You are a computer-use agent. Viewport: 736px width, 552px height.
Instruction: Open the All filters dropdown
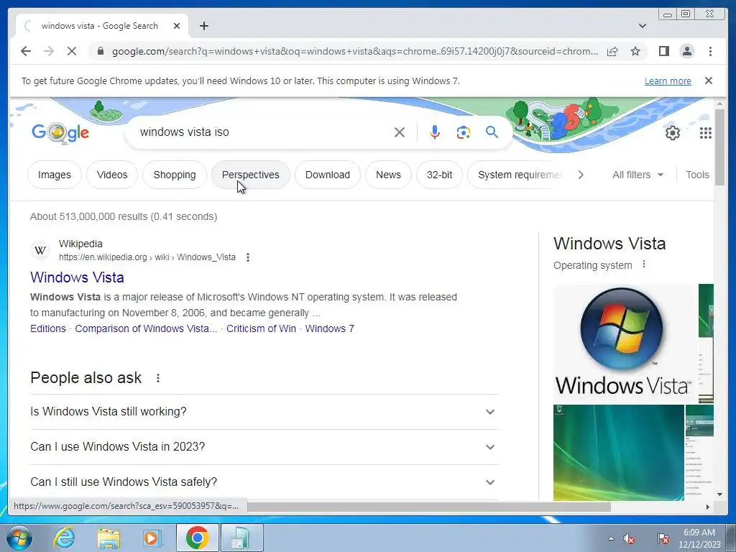(638, 175)
